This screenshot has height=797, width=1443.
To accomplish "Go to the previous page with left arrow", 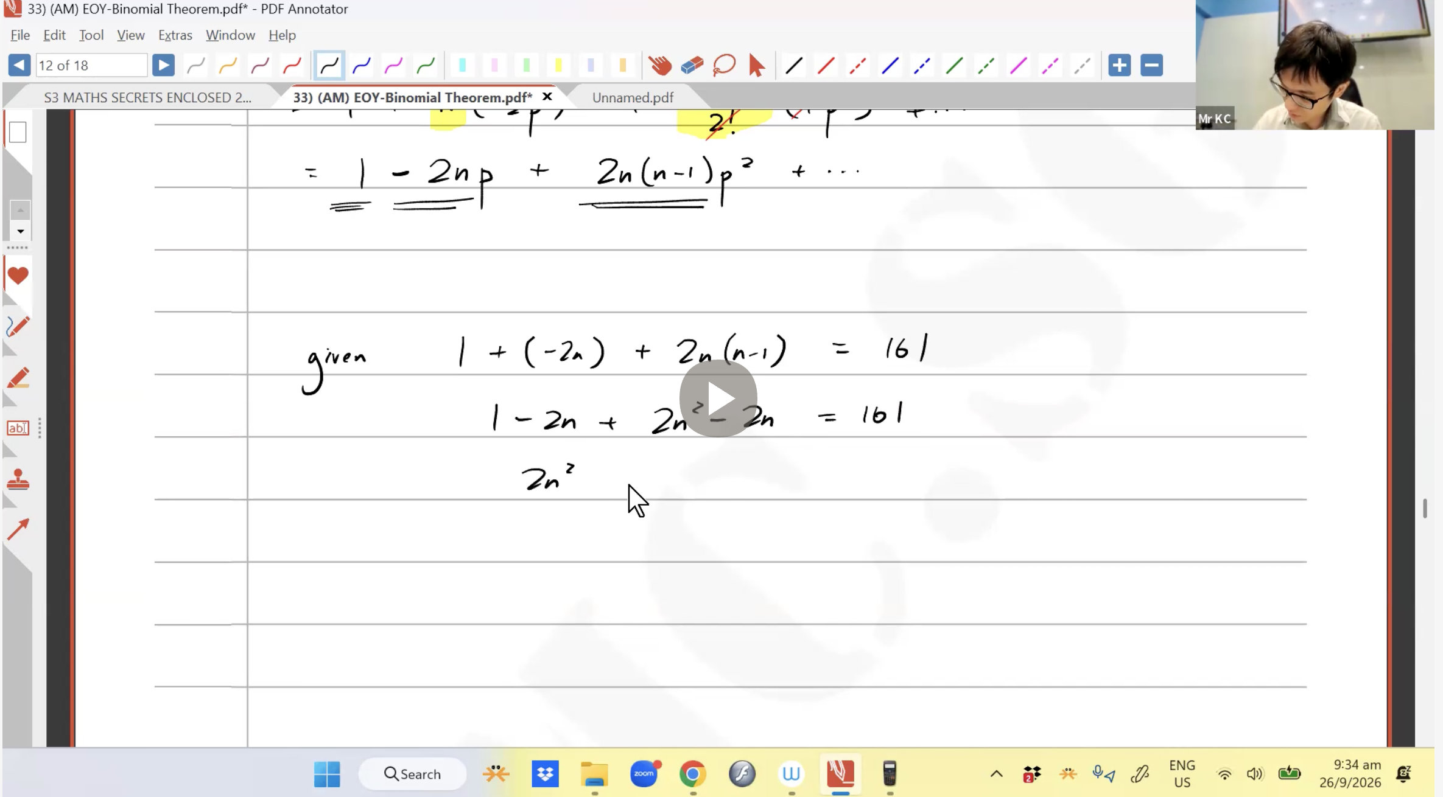I will pos(19,65).
